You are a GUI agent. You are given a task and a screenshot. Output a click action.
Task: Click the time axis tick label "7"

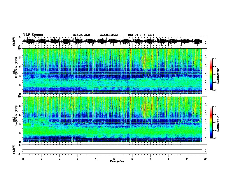click(x=150, y=159)
